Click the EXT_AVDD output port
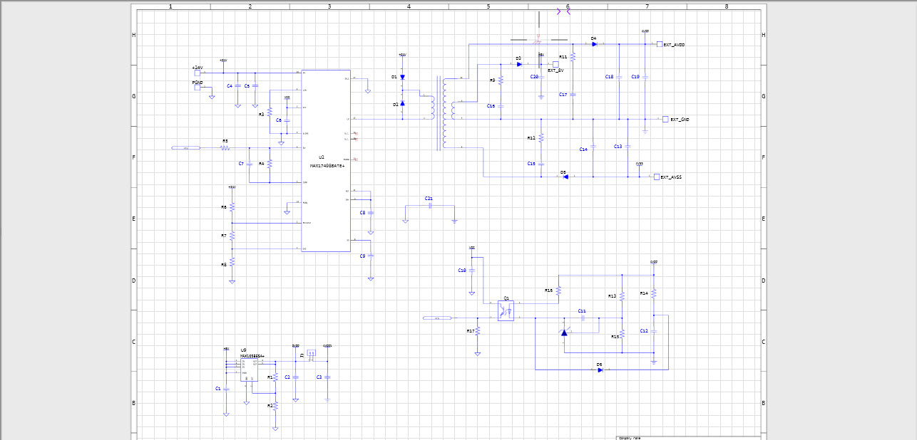Screen dimensions: 917x440 (660, 44)
